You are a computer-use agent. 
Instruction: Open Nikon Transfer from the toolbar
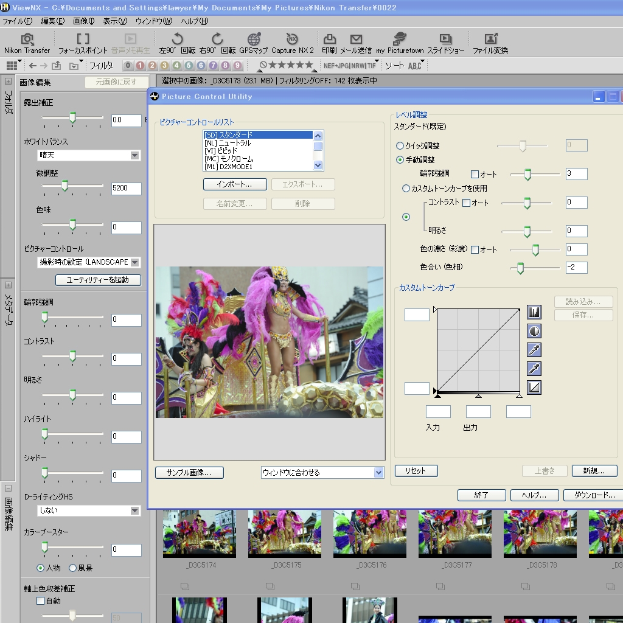27,40
